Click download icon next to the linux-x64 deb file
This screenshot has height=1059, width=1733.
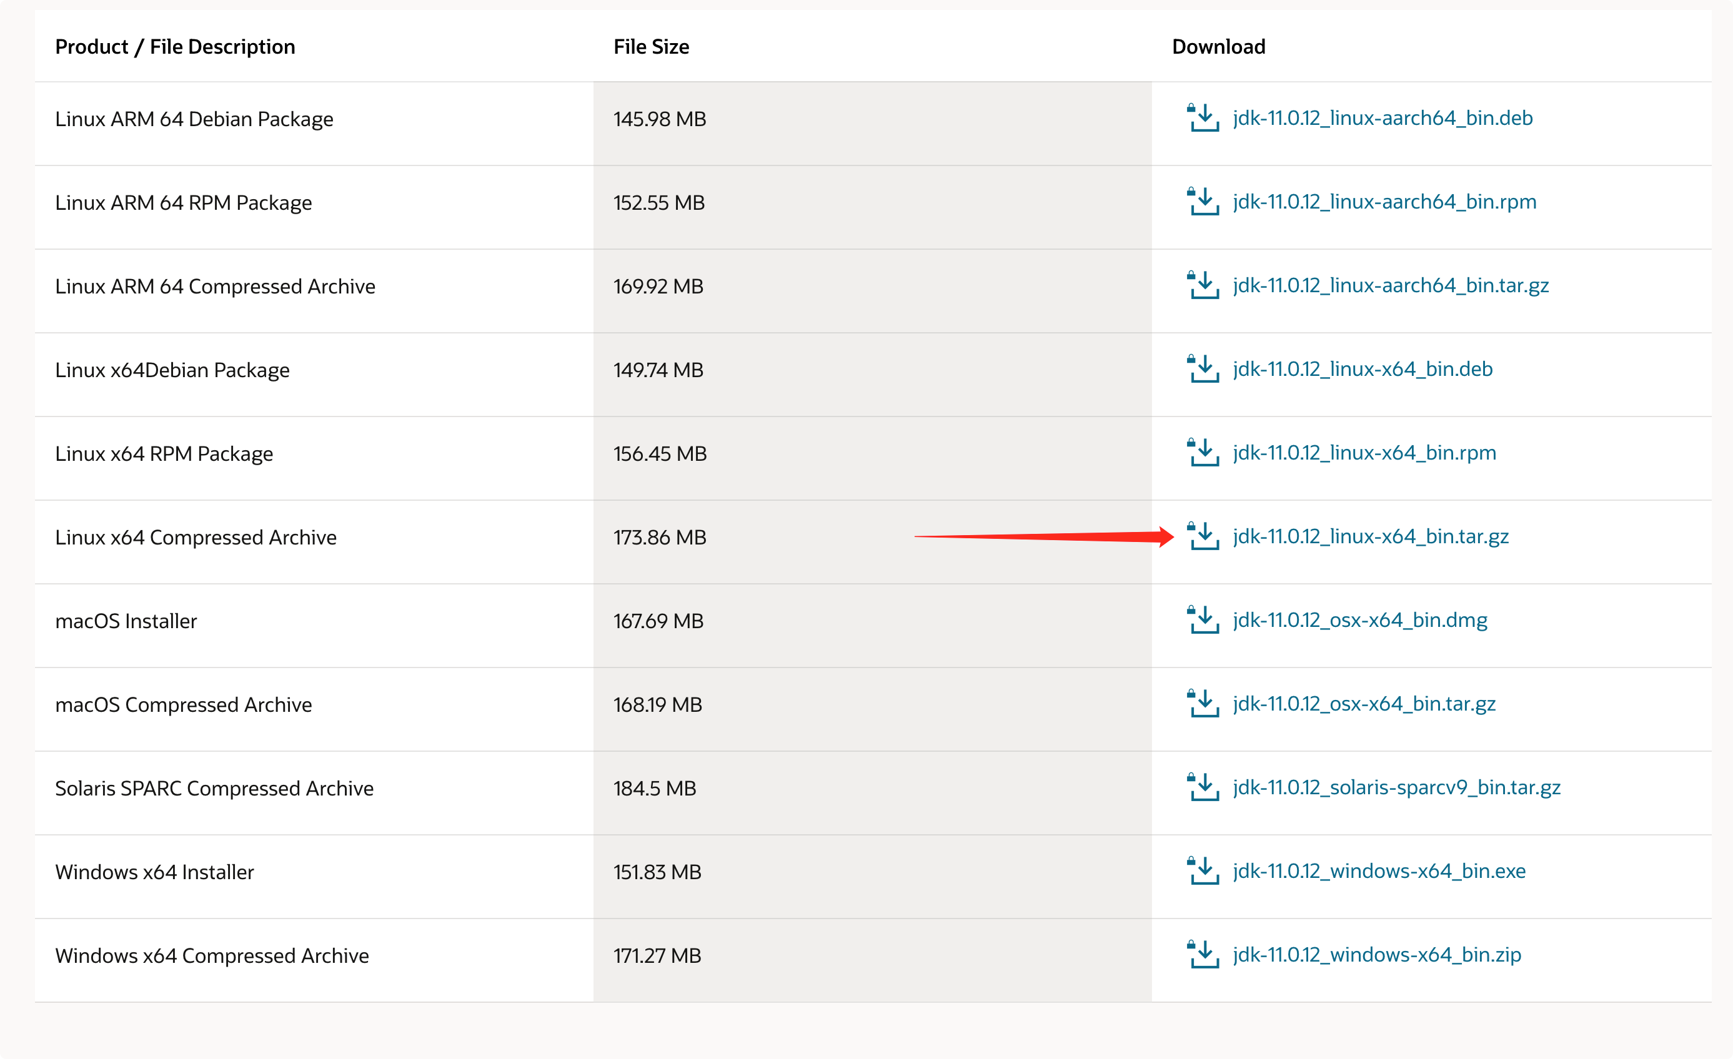[1203, 369]
